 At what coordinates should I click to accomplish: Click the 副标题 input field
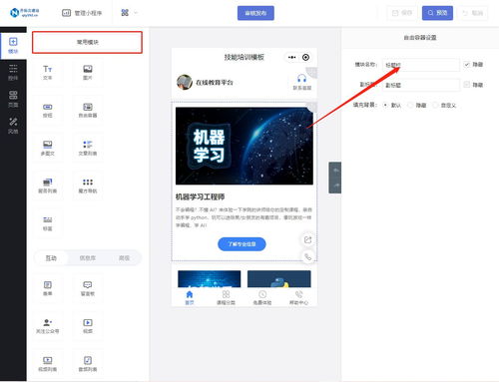421,85
